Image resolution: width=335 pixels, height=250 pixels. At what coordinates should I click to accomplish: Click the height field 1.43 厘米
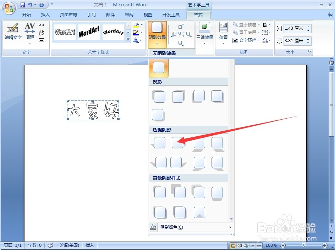[295, 28]
